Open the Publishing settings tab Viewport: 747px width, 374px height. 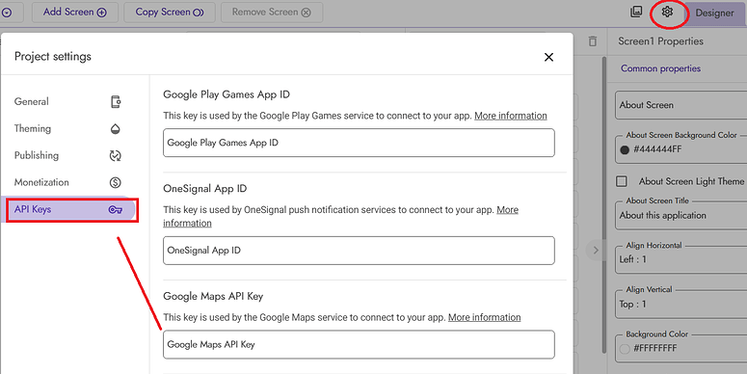68,156
